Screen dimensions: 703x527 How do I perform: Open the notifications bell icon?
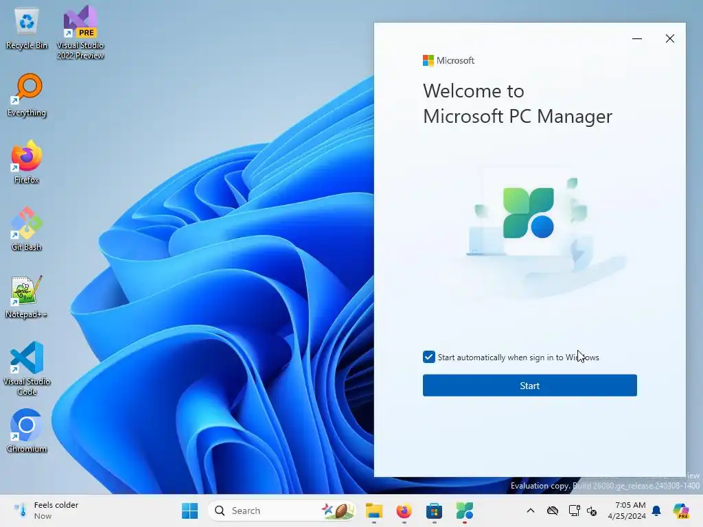[656, 511]
